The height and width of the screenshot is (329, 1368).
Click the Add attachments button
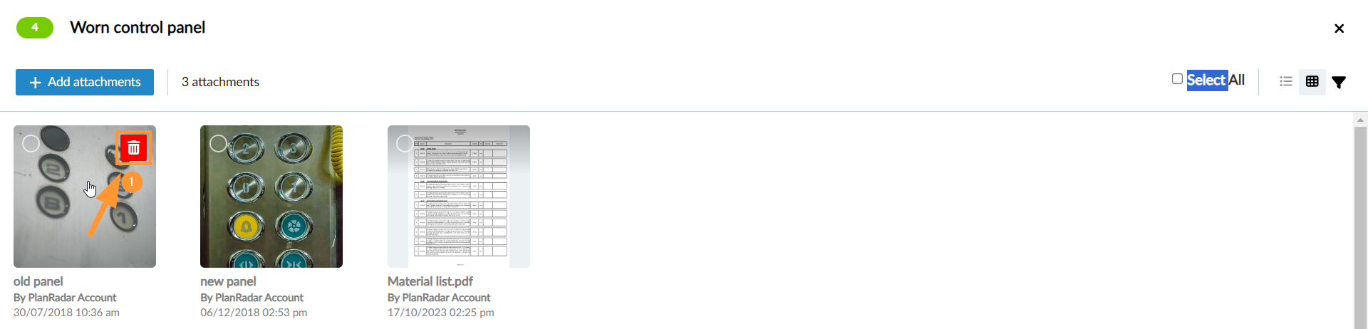(85, 82)
